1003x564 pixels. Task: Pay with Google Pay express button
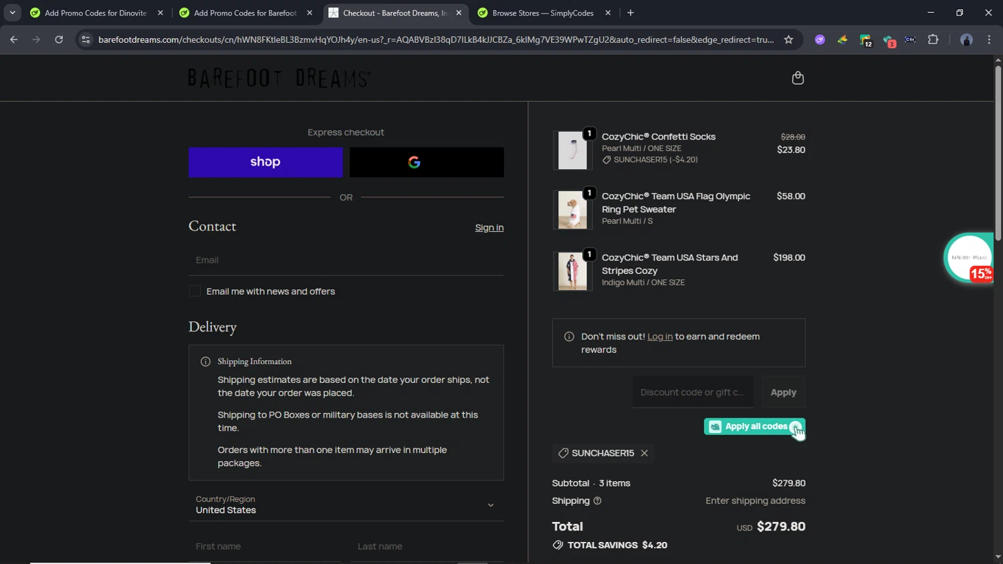coord(427,162)
